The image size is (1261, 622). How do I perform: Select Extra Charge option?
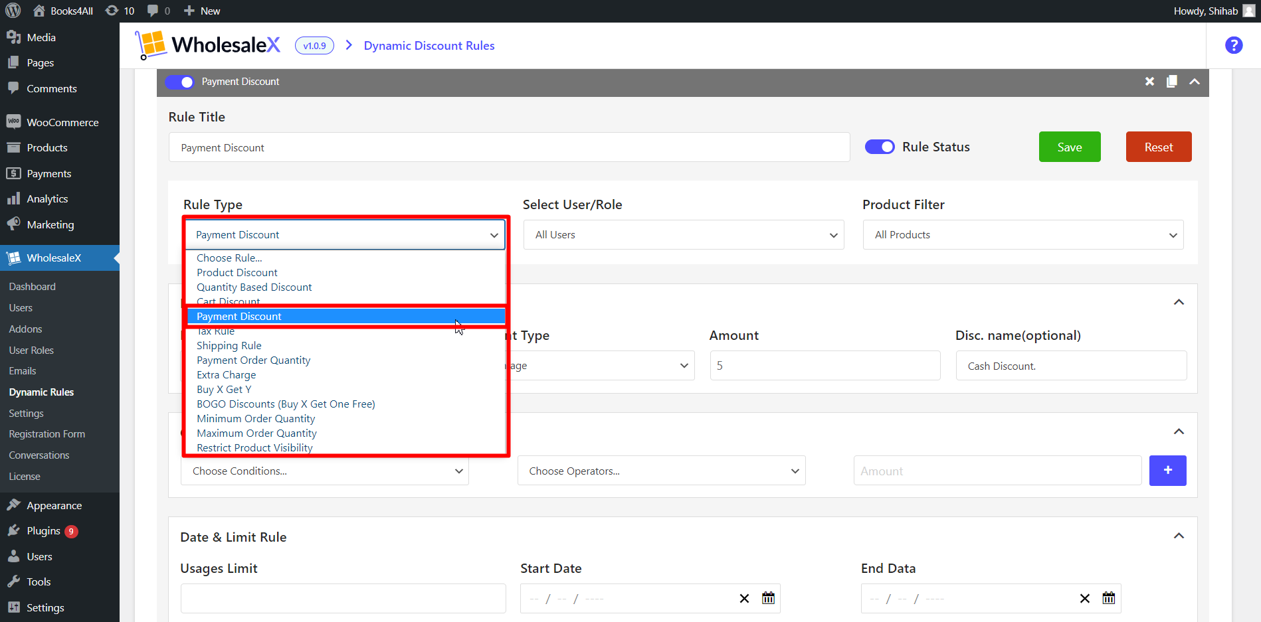(345, 374)
